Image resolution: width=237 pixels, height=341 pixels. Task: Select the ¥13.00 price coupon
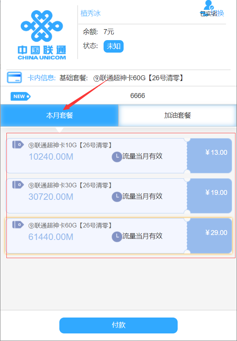coord(209,156)
